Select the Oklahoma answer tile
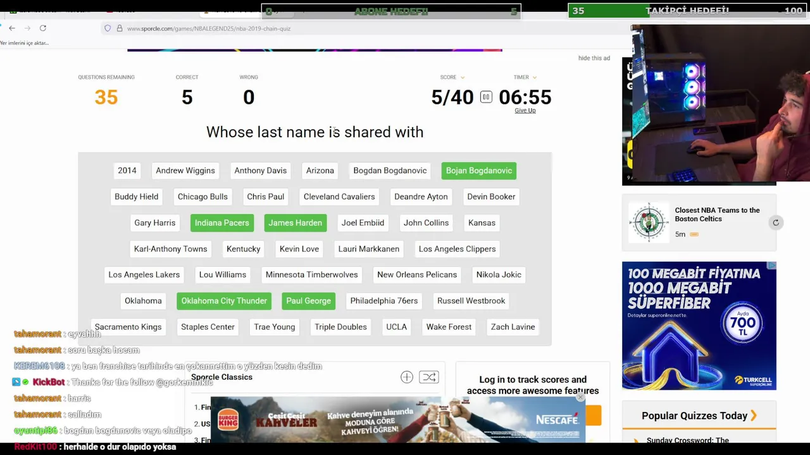Image resolution: width=810 pixels, height=455 pixels. click(x=143, y=301)
